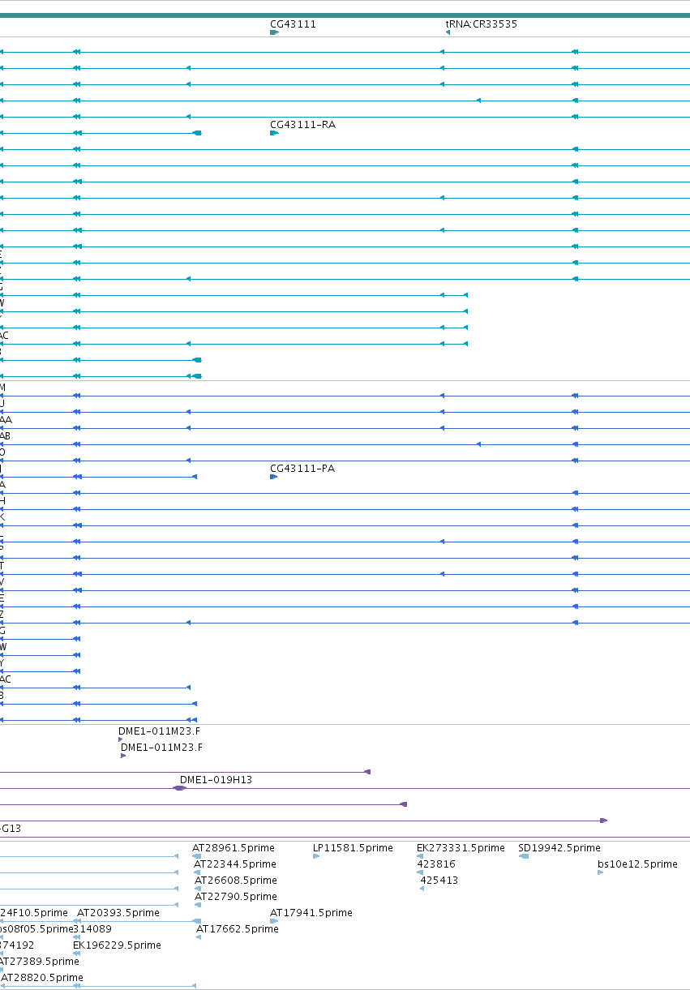
Task: Select the EK273331.5prime EST label
Action: click(x=461, y=848)
